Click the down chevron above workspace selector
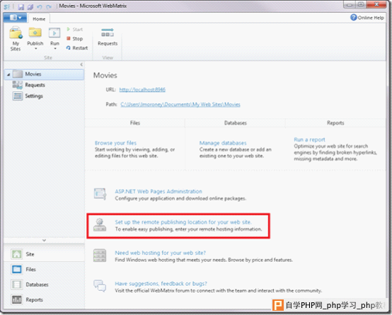The height and width of the screenshot is (315, 392). [x=45, y=240]
